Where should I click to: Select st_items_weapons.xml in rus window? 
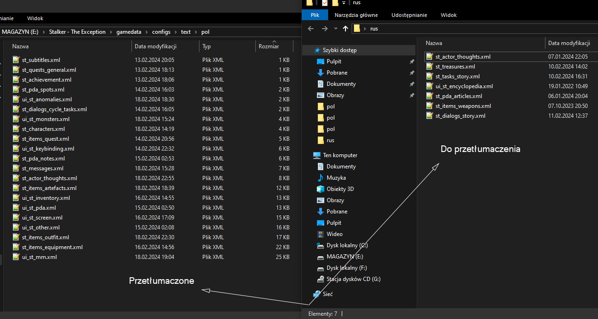(x=463, y=106)
